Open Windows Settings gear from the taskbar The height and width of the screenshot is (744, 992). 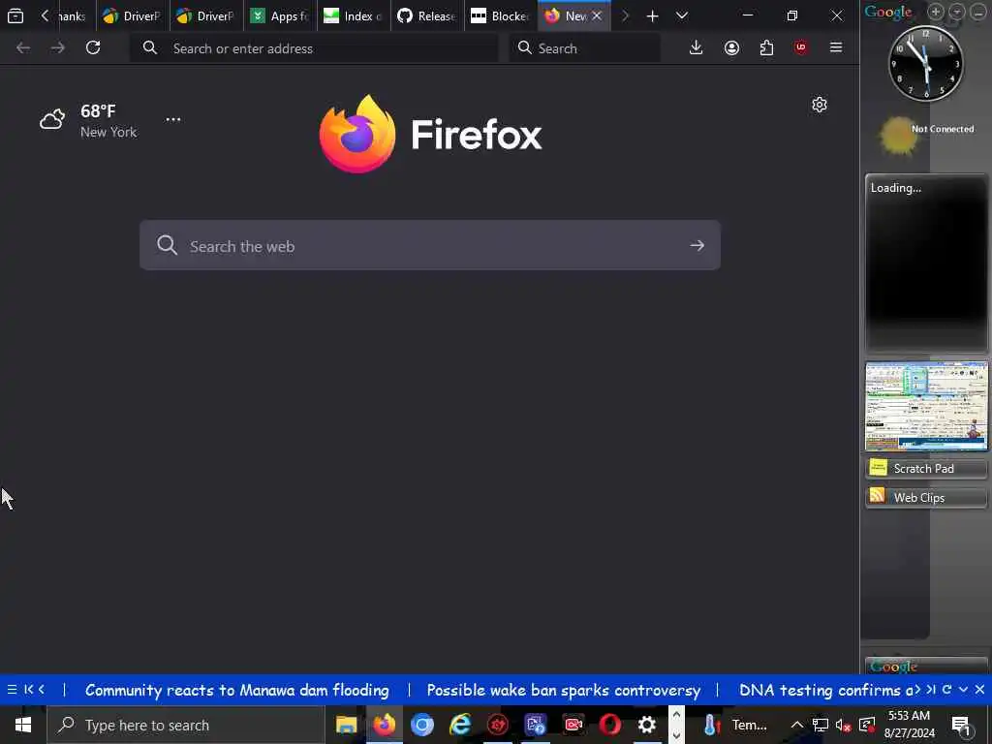click(646, 725)
